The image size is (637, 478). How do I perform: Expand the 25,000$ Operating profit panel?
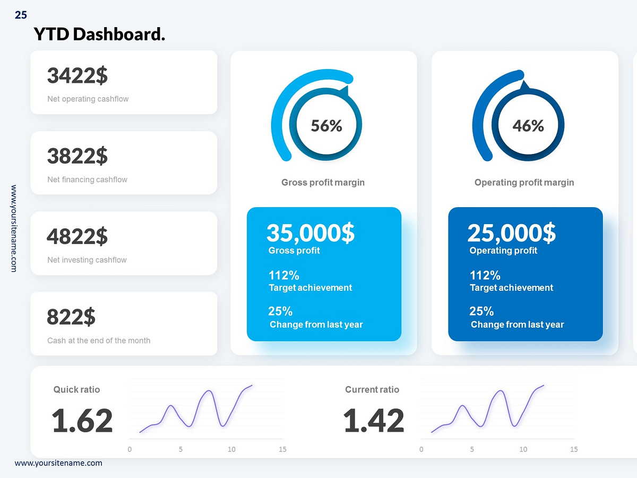click(x=525, y=274)
